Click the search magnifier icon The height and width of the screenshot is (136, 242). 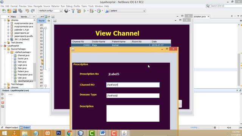[x=208, y=6]
